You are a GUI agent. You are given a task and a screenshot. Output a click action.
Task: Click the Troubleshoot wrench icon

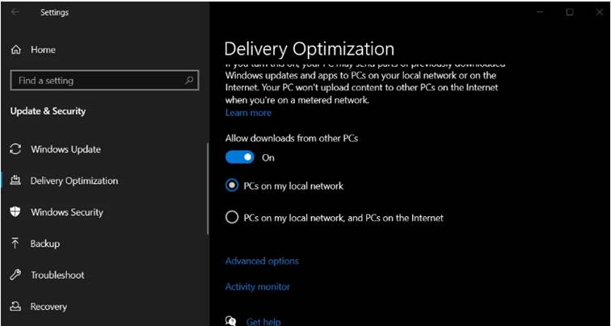point(15,275)
